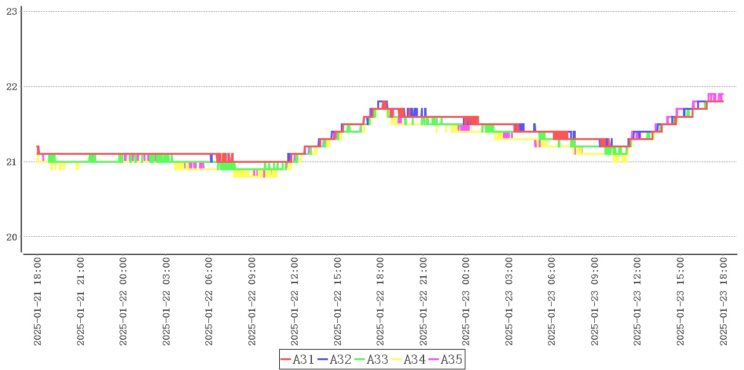Click the A34 legend label

415,360
